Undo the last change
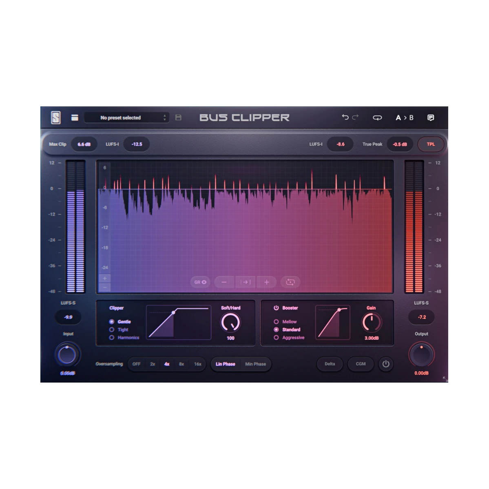Image resolution: width=489 pixels, height=489 pixels. tap(345, 117)
